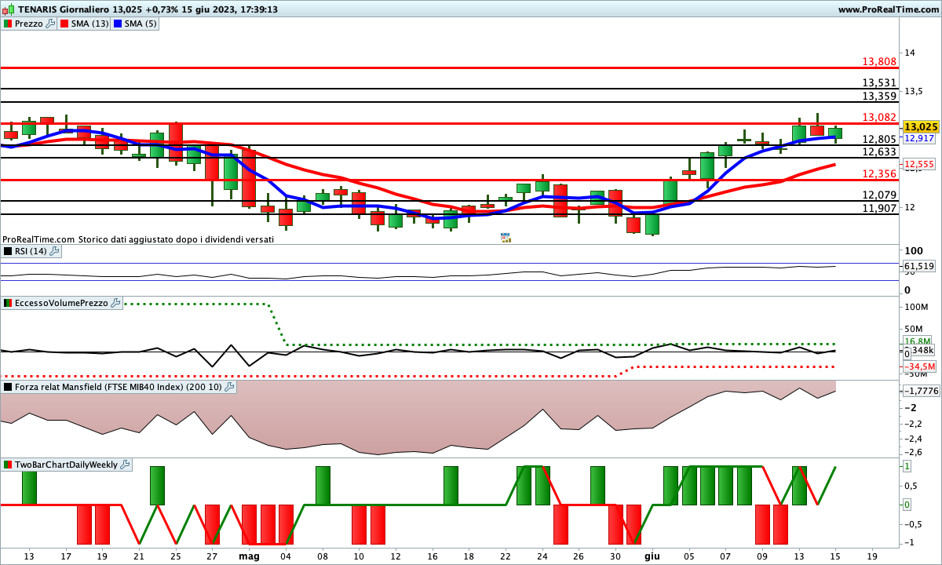Click date 27 on the time axis
The image size is (942, 565).
click(212, 556)
